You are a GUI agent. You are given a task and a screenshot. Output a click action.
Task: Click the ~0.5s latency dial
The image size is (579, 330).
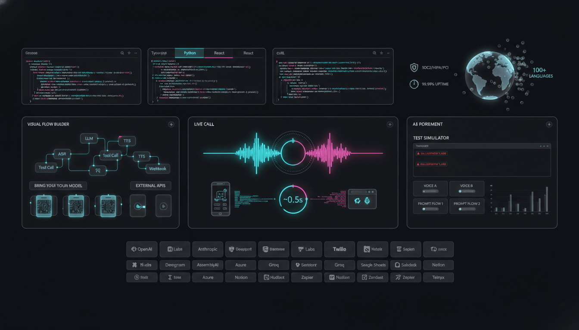coord(293,199)
